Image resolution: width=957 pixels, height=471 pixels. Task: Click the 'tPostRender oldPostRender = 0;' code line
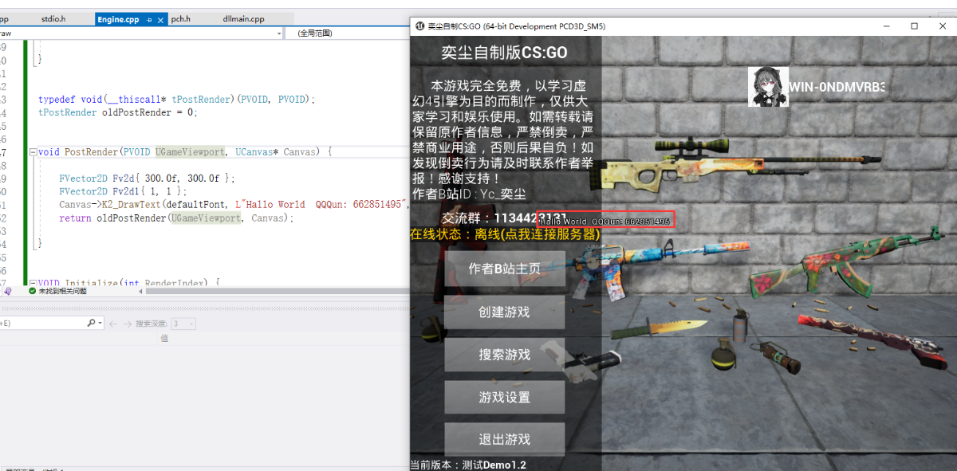(x=117, y=112)
